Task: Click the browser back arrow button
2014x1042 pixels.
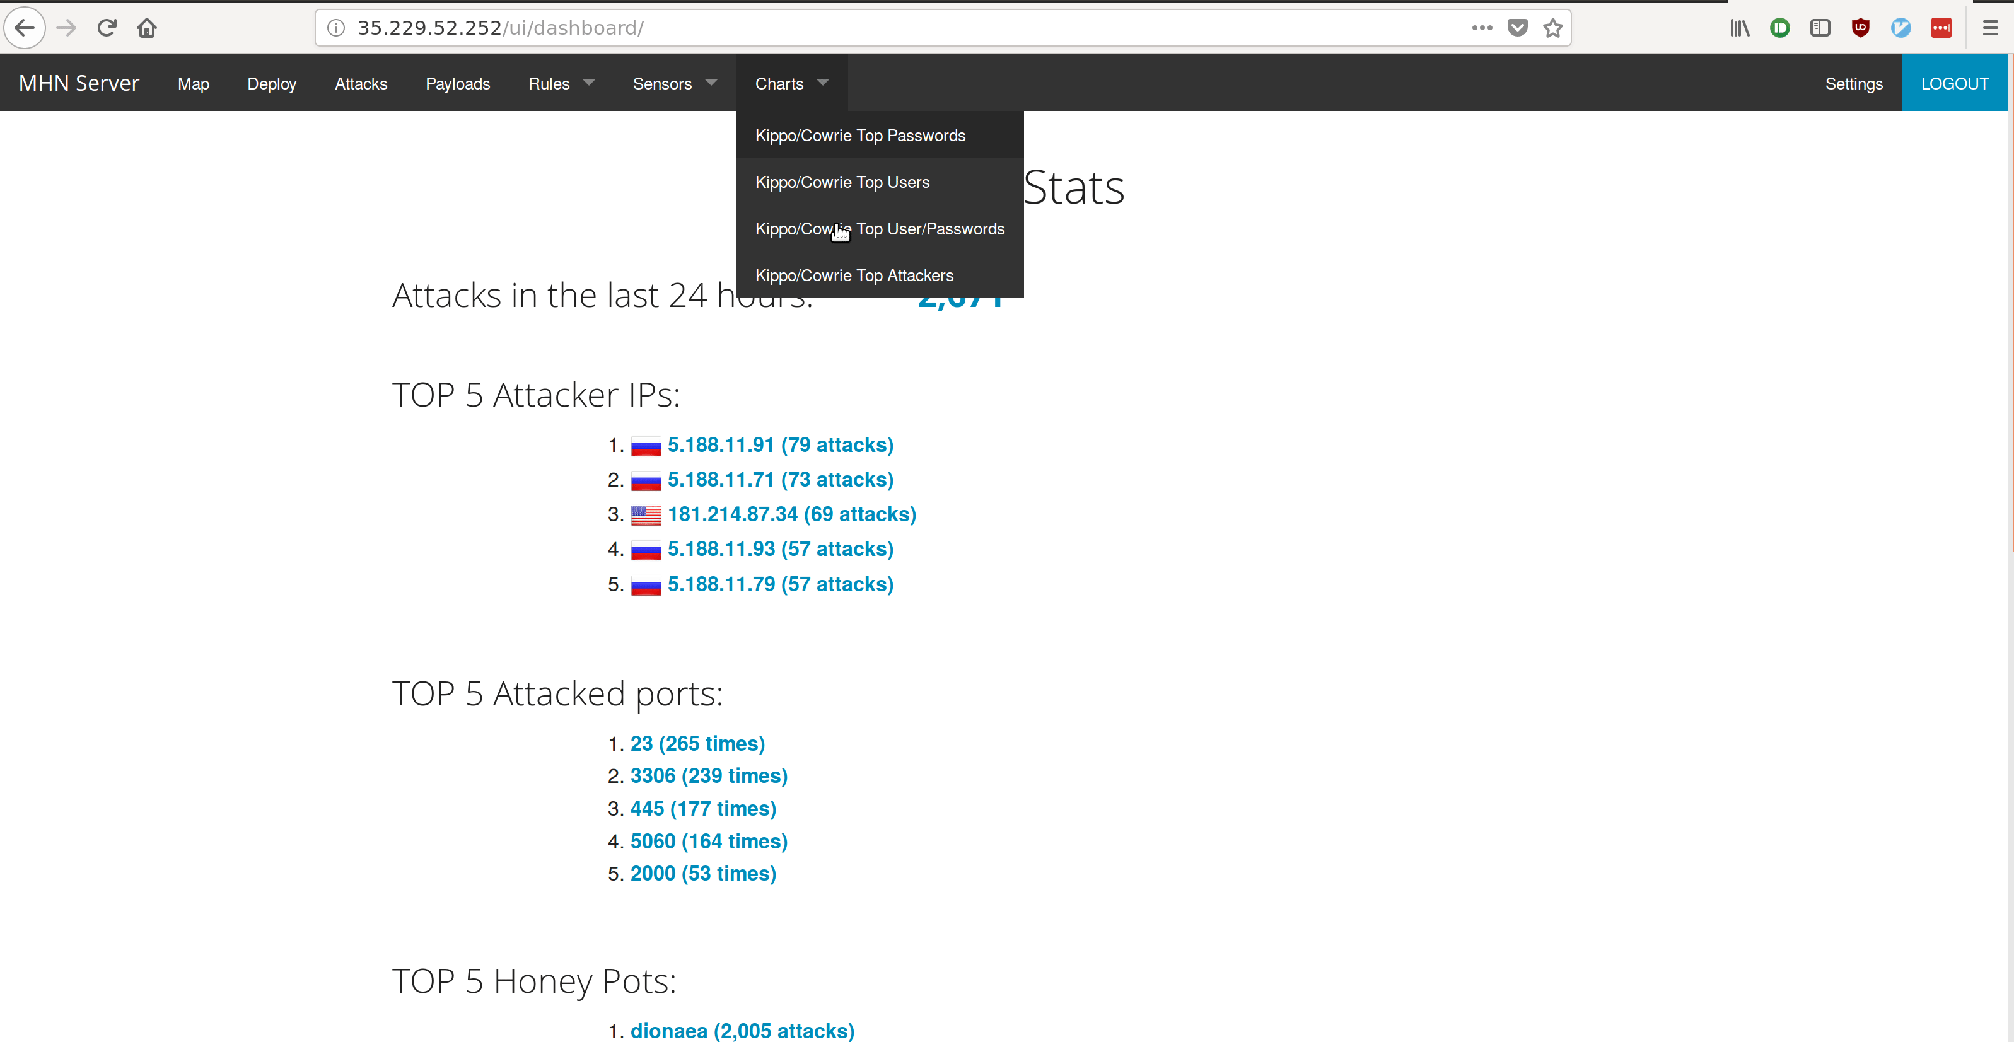Action: (24, 28)
